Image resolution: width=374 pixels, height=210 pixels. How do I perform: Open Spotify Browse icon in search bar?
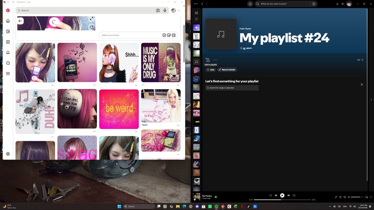[x=314, y=4]
